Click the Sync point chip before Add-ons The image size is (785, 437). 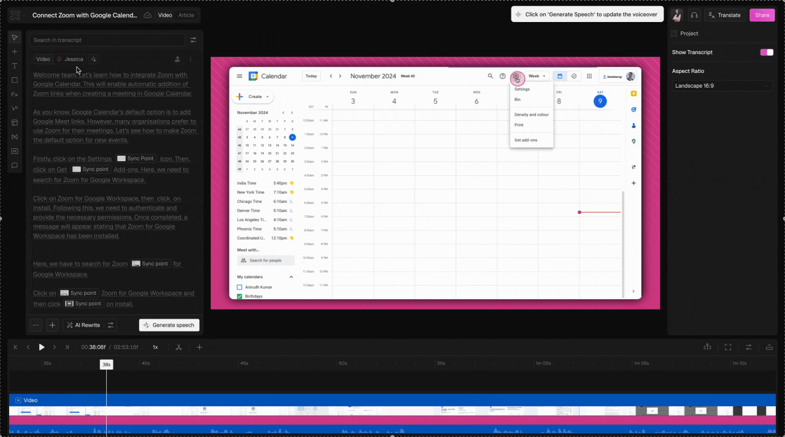pyautogui.click(x=90, y=169)
